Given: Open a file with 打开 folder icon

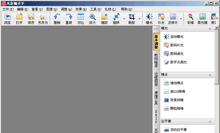Looking at the screenshot, I should pos(19,16).
